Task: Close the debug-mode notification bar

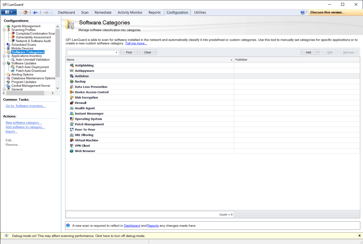Action: pyautogui.click(x=360, y=236)
